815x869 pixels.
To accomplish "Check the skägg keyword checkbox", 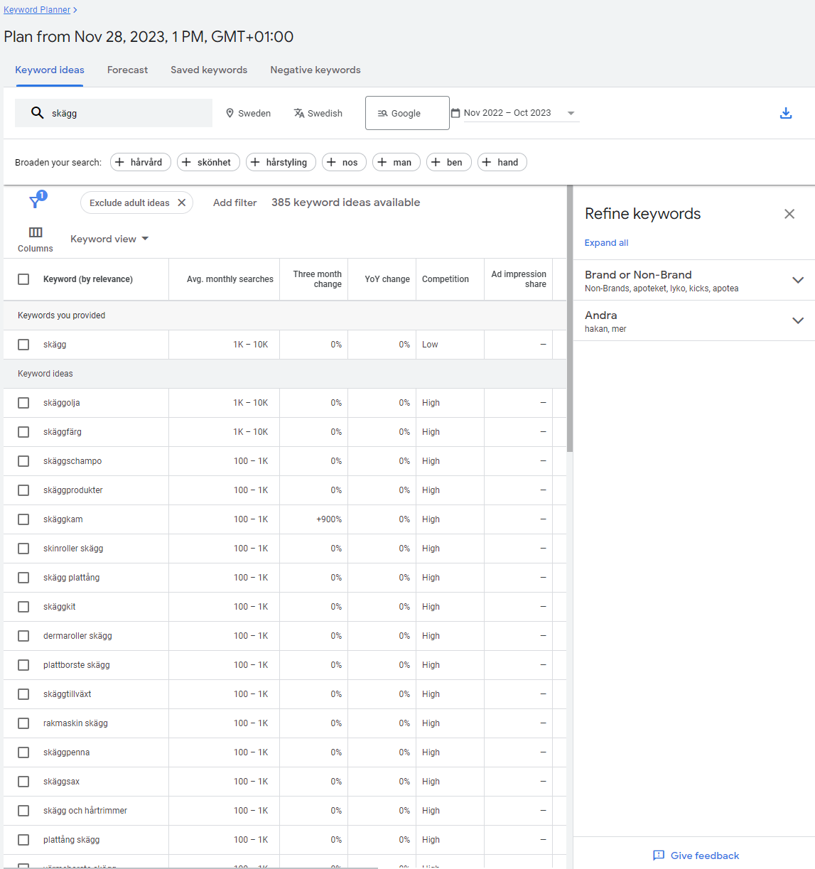I will pyautogui.click(x=23, y=345).
